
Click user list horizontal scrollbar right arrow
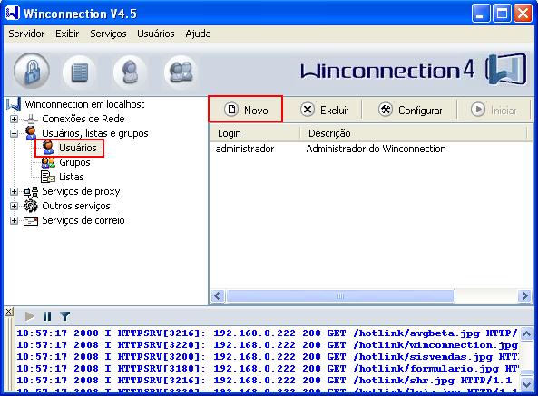tap(524, 295)
